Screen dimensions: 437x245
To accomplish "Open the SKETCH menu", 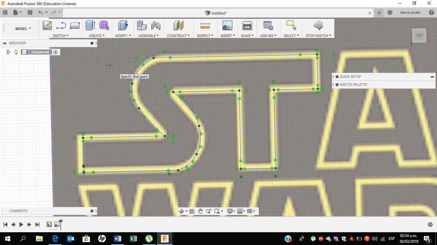I will 60,36.
